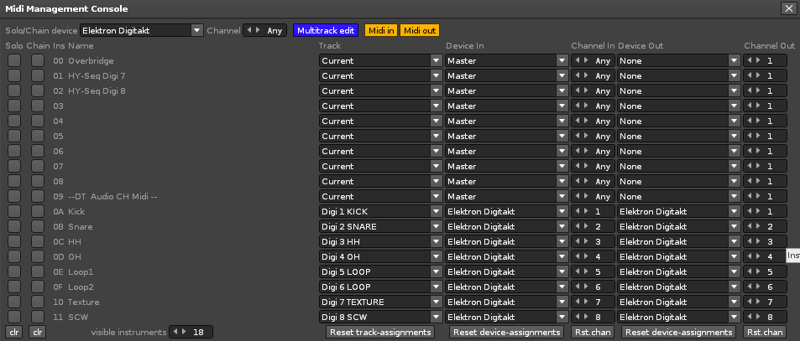Click the Channel In value 5 for Loop1
Image resolution: width=800 pixels, height=341 pixels.
598,271
